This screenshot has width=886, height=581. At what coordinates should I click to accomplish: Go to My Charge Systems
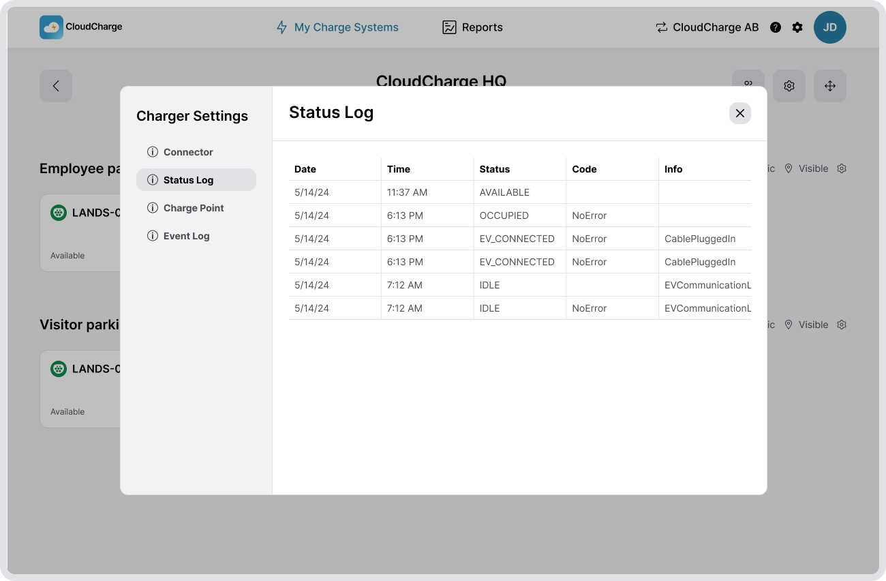pos(337,27)
